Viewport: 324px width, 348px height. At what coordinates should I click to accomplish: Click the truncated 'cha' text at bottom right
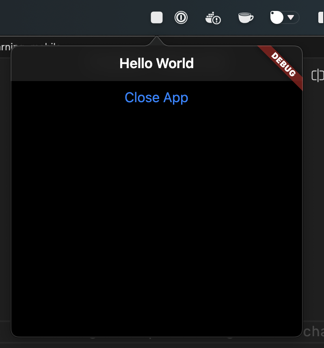[x=313, y=331]
